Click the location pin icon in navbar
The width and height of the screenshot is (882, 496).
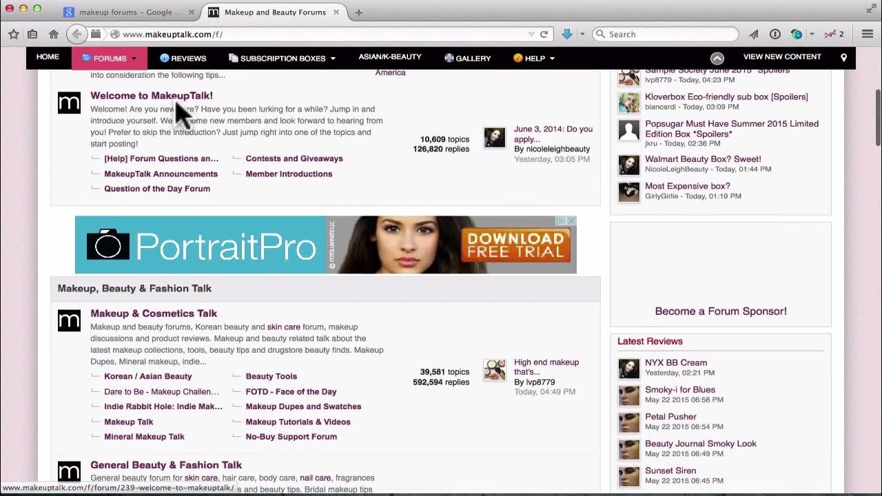coord(843,59)
